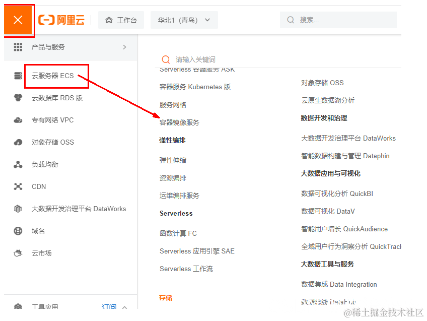Click the 数据开发和治理 heading
427x321 pixels.
(324, 118)
